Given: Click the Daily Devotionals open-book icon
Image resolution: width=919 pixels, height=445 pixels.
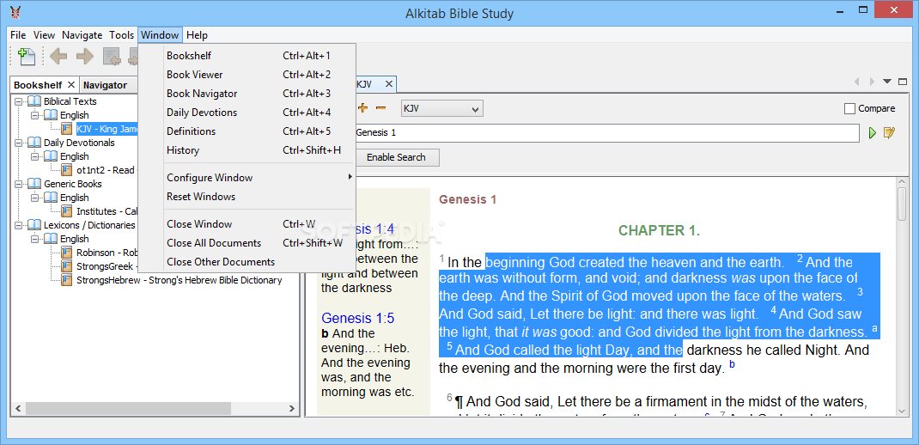Looking at the screenshot, I should (34, 143).
